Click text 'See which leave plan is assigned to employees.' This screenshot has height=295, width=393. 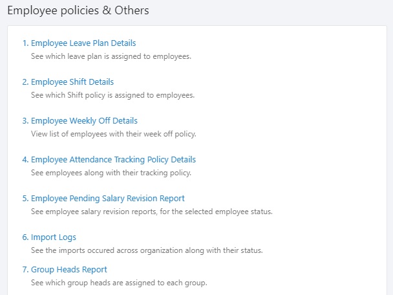[x=111, y=56]
